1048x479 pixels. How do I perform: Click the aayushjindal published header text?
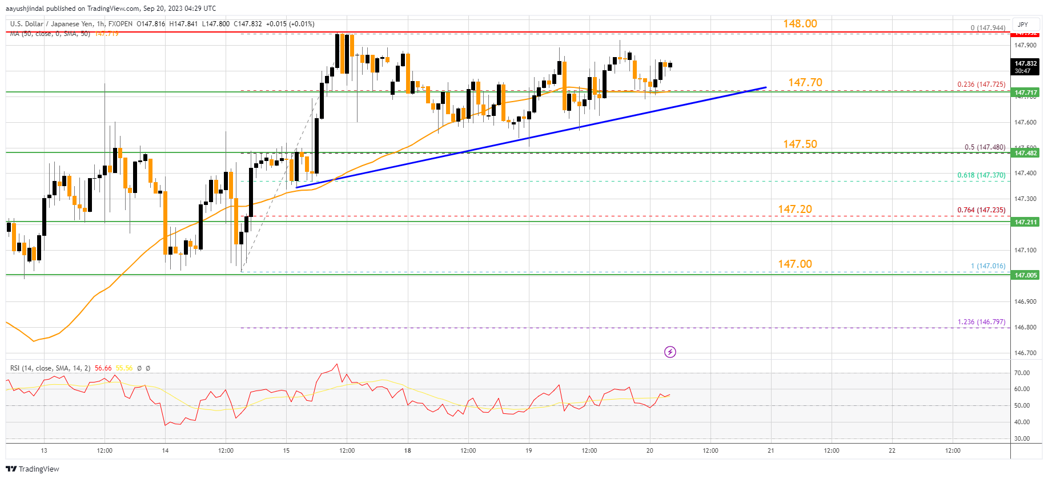(x=111, y=9)
